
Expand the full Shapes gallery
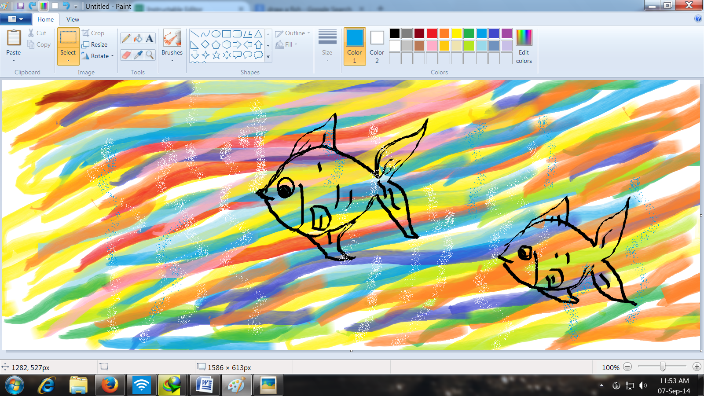click(x=268, y=57)
